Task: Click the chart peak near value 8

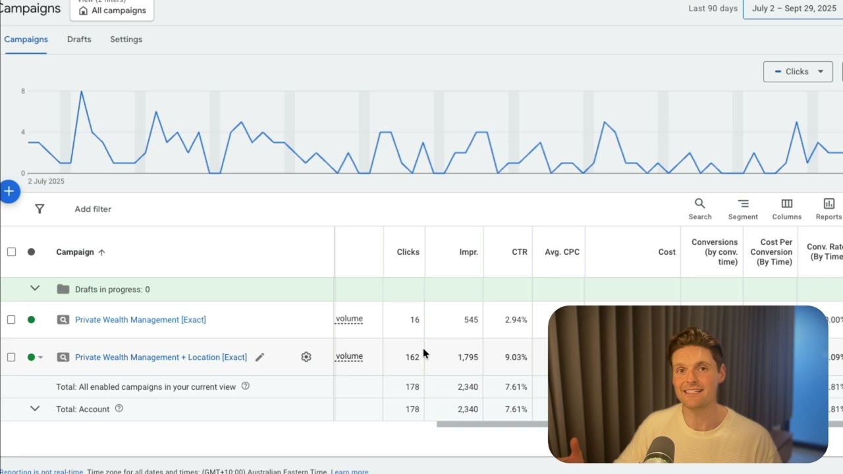Action: 81,92
